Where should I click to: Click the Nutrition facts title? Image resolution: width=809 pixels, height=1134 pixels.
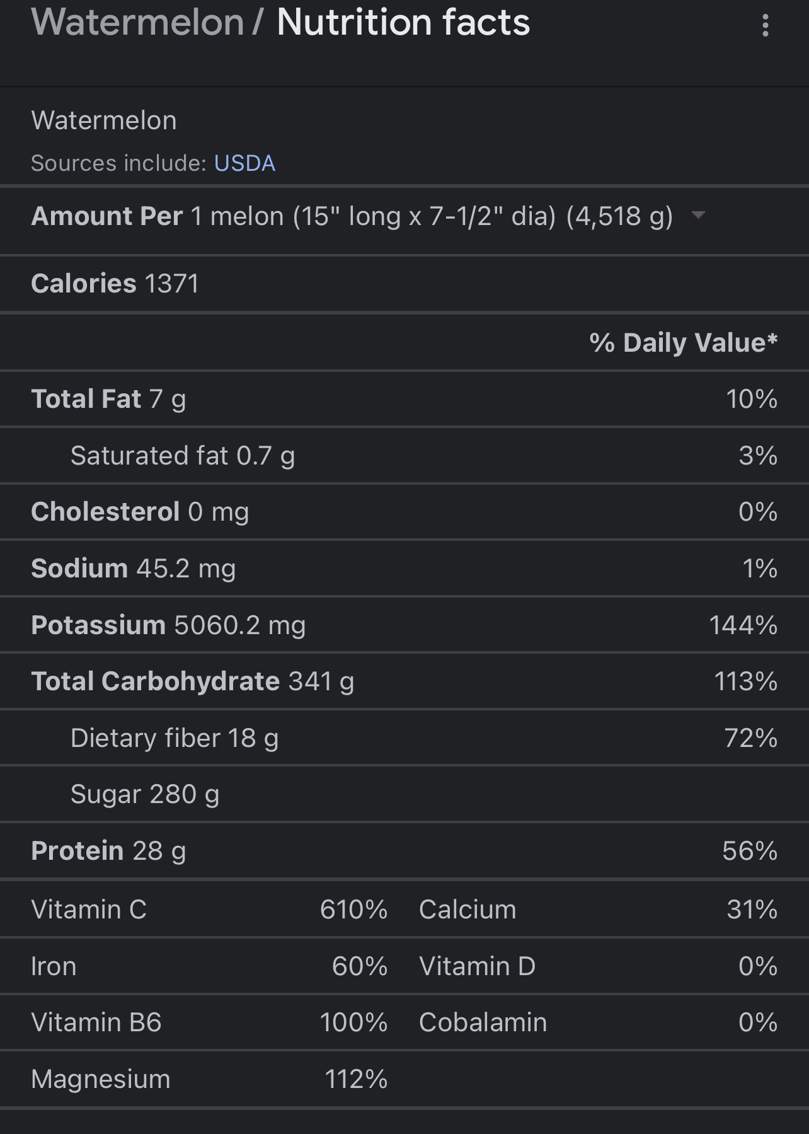point(403,22)
